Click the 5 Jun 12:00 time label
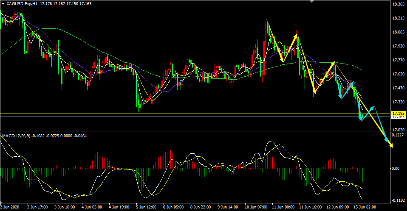Image resolution: width=407 pixels, height=211 pixels. tap(146, 207)
